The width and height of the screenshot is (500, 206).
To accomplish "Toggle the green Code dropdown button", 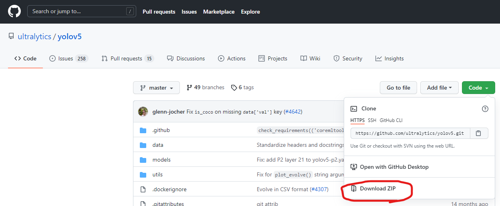I will pyautogui.click(x=478, y=88).
